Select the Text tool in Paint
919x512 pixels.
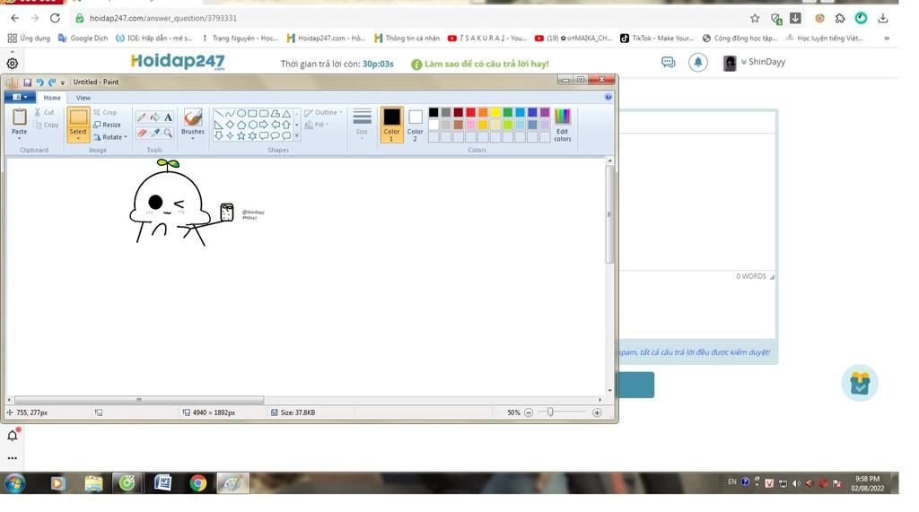pos(168,117)
